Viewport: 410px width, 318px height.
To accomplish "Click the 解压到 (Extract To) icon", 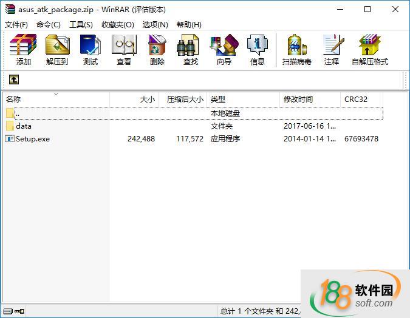I will (x=57, y=50).
